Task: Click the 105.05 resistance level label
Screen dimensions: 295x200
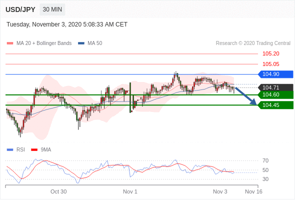Action: click(270, 64)
